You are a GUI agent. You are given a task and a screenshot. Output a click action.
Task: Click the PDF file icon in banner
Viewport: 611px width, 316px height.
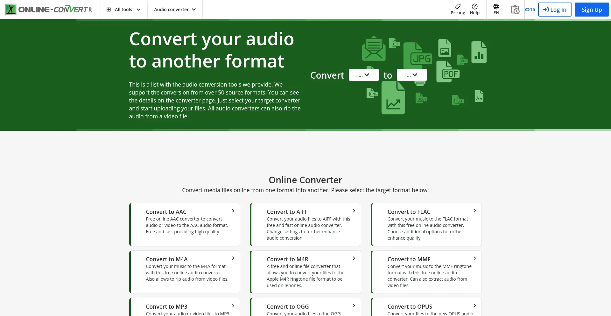click(448, 71)
